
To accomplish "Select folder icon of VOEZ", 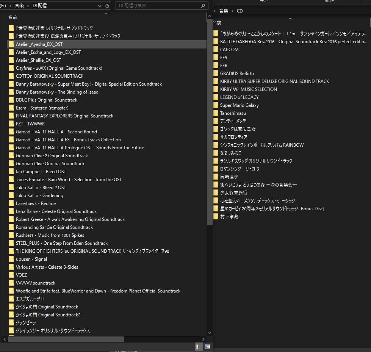I will click(x=11, y=275).
